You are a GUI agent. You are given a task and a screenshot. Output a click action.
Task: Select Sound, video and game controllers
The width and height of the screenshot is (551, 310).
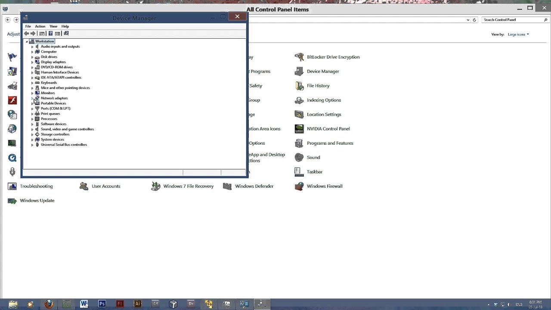point(67,129)
